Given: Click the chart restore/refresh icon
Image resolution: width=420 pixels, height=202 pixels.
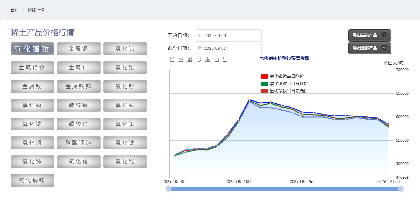Looking at the screenshot, I should 199,59.
